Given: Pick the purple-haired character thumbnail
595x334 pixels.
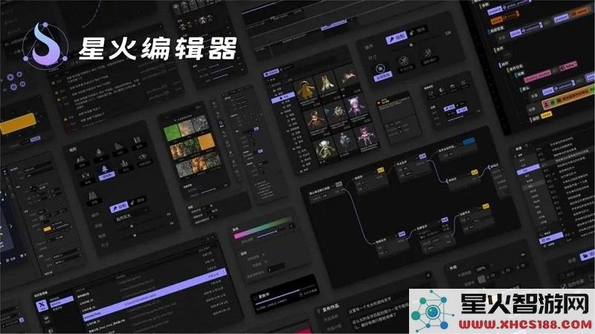Looking at the screenshot, I should click(356, 107).
